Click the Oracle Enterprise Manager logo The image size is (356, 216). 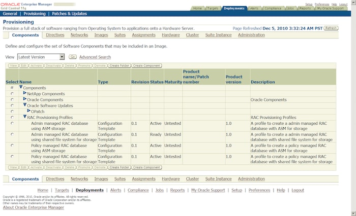pyautogui.click(x=26, y=4)
